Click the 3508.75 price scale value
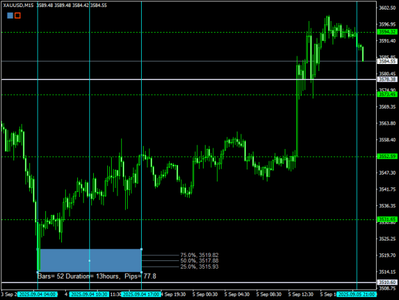This screenshot has width=399, height=300. click(x=388, y=288)
